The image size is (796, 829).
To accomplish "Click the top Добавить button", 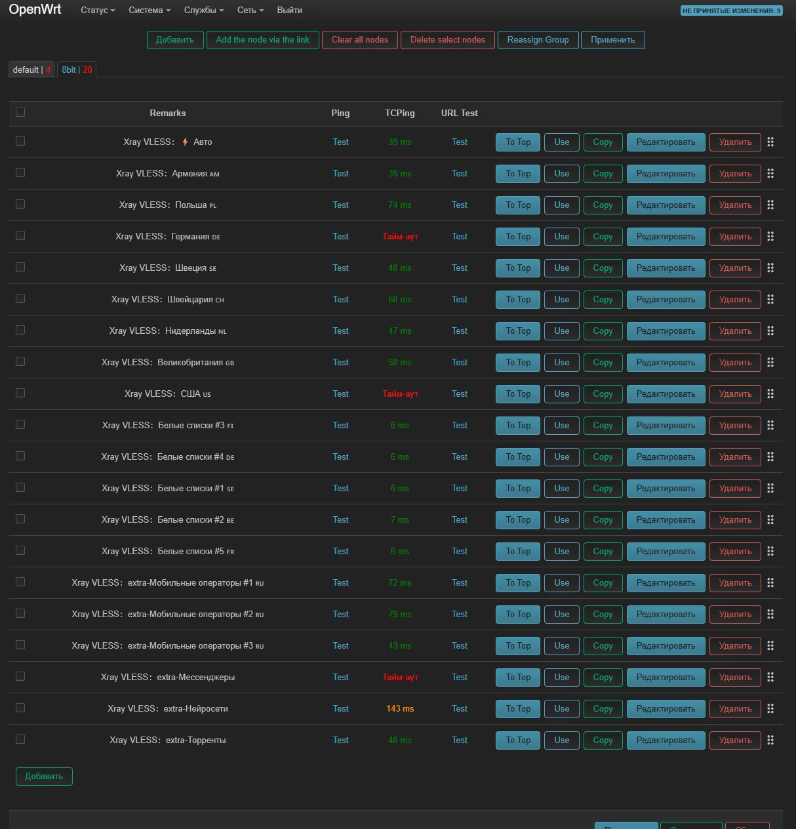I will pyautogui.click(x=175, y=40).
